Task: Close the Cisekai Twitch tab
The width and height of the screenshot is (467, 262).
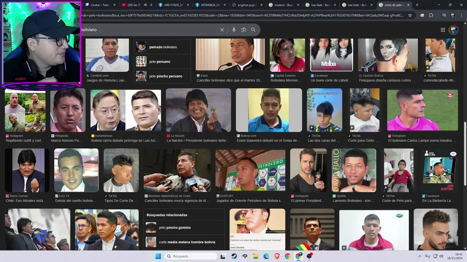Action: 115,5
